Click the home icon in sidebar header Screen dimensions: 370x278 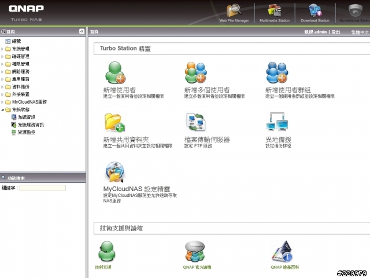[x=3, y=31]
